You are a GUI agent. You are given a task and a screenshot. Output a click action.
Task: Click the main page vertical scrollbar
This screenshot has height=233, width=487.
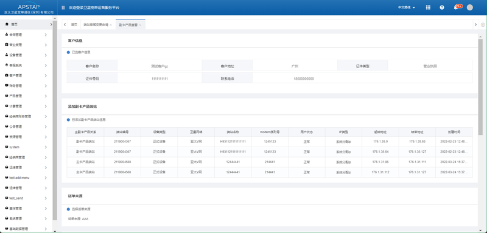coord(480,87)
